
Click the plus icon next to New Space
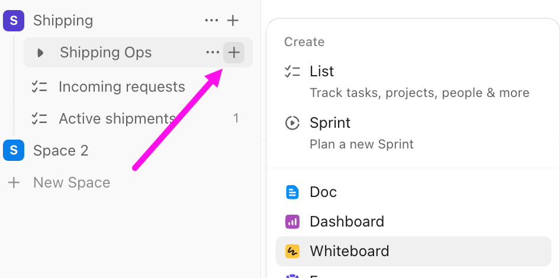tap(14, 183)
